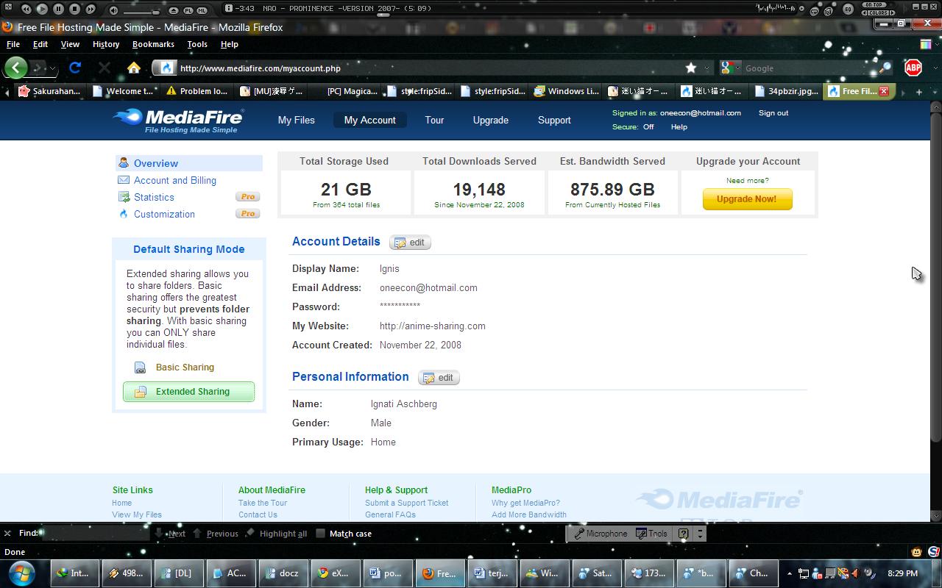Switch to the 34pbzir.jpg tab

click(x=785, y=91)
